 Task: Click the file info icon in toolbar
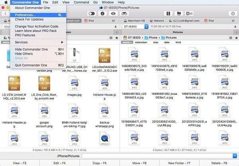[102, 14]
